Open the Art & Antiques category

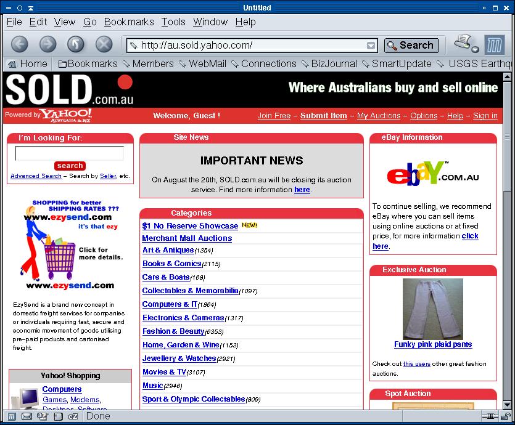[x=168, y=250]
